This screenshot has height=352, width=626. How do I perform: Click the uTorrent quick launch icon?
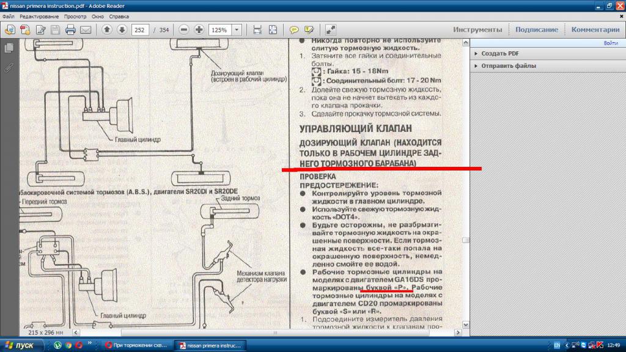point(57,345)
